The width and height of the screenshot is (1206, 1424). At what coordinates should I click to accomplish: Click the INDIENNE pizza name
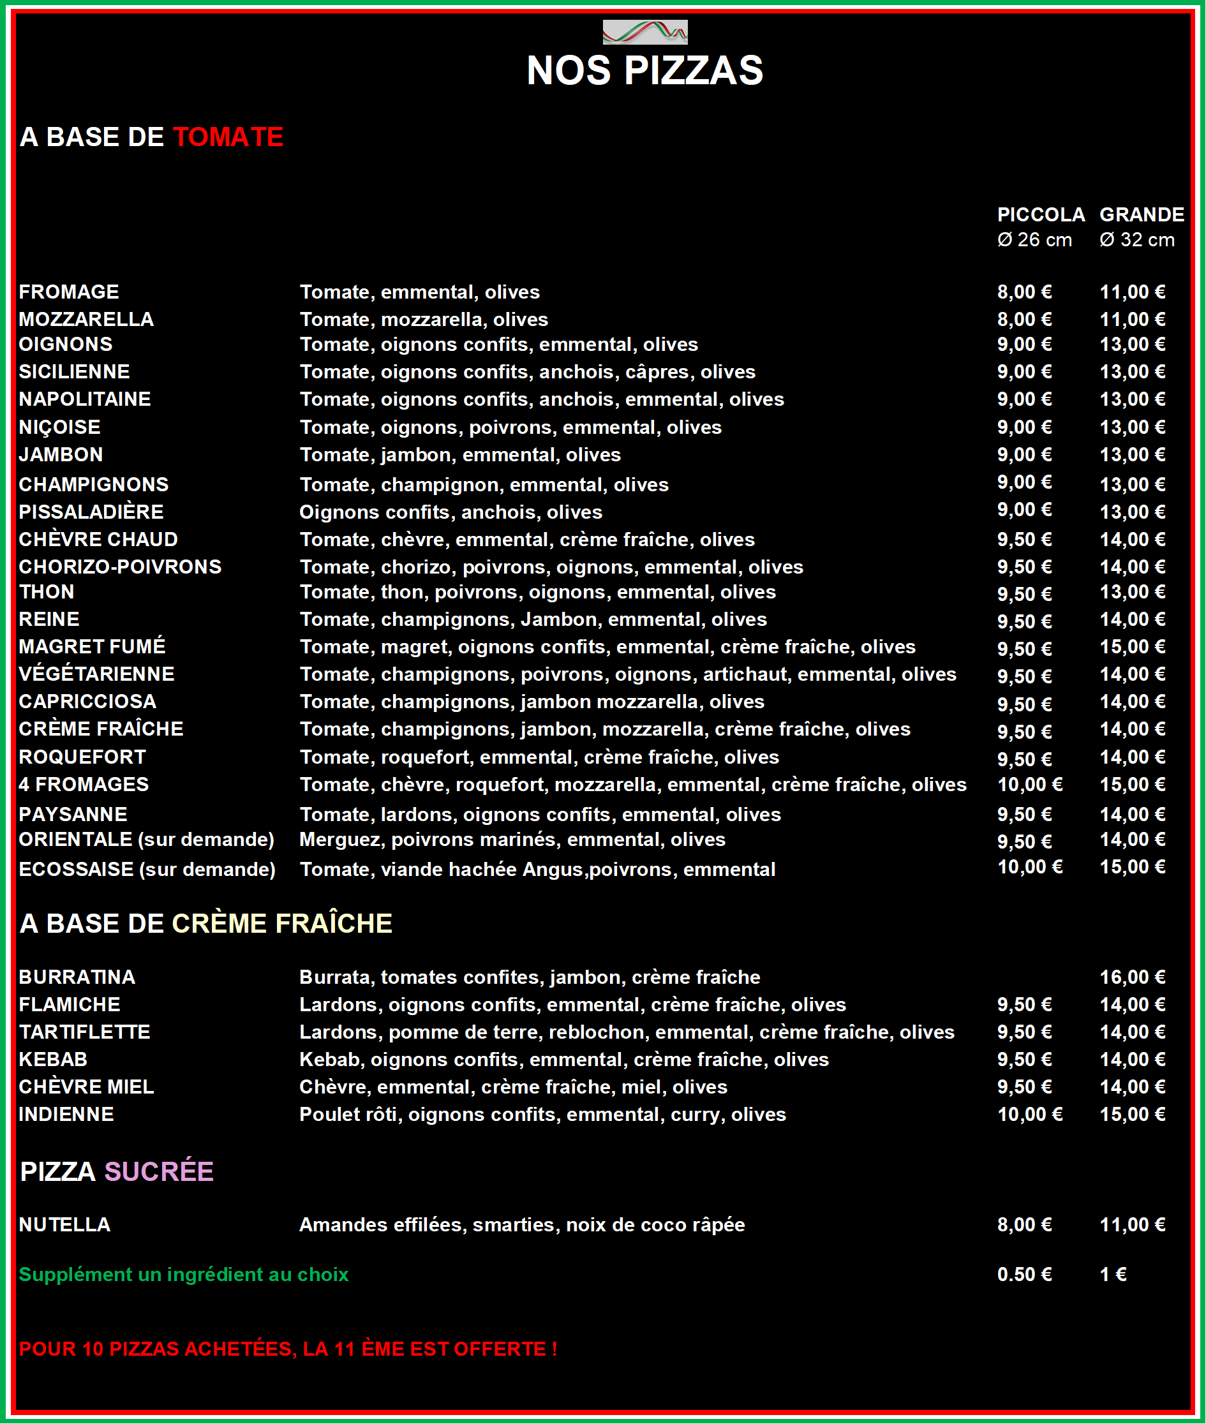tap(66, 1114)
